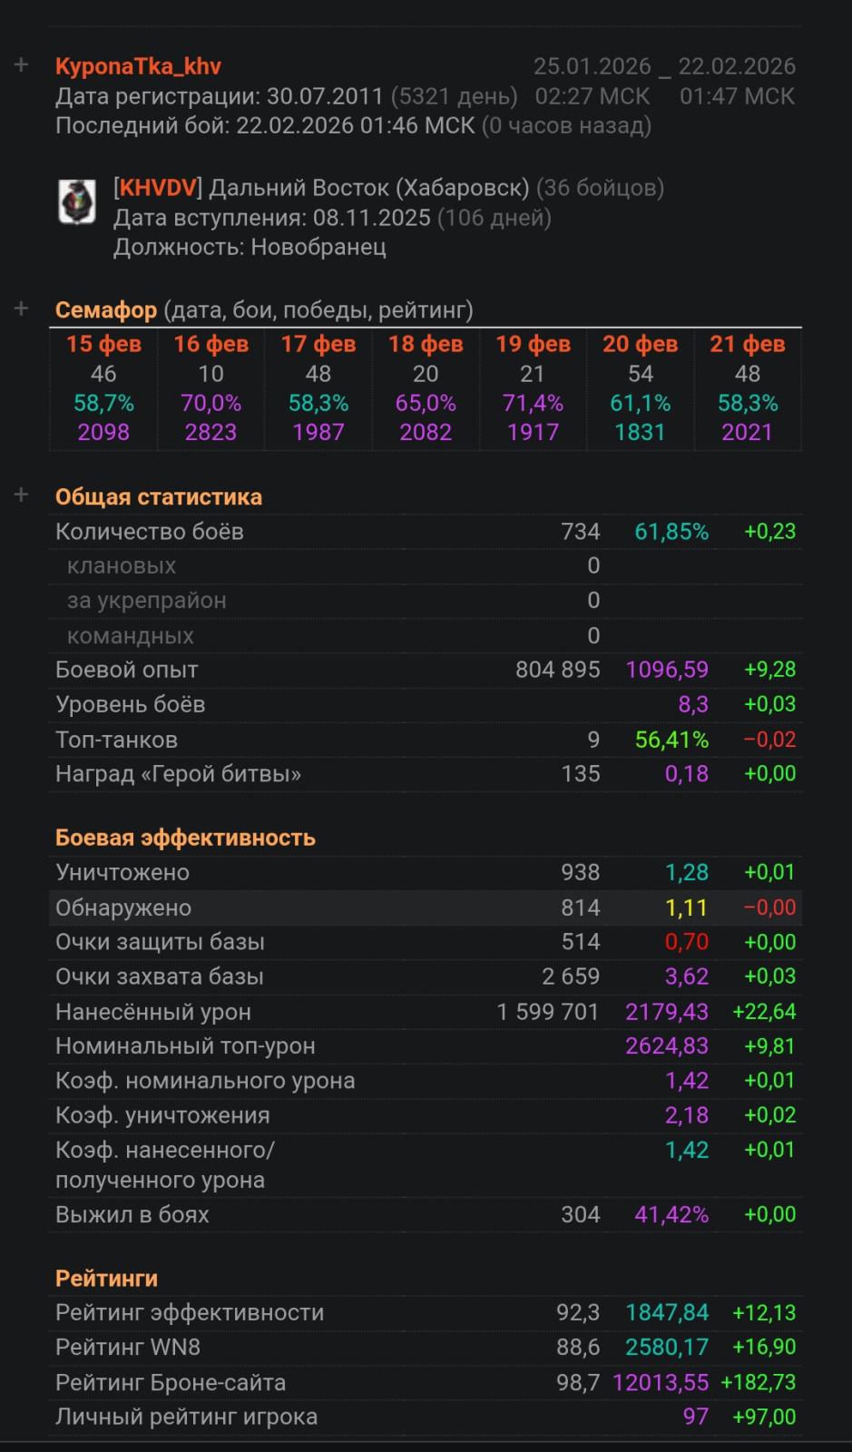The height and width of the screenshot is (1452, 852).
Task: Click the Уничтожено row label
Action: point(122,873)
